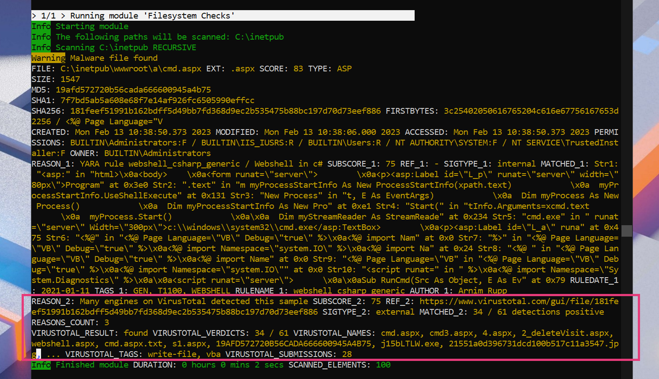Click the REASONS_COUNT value 3
Screen dimensions: 659x379
click(x=107, y=323)
